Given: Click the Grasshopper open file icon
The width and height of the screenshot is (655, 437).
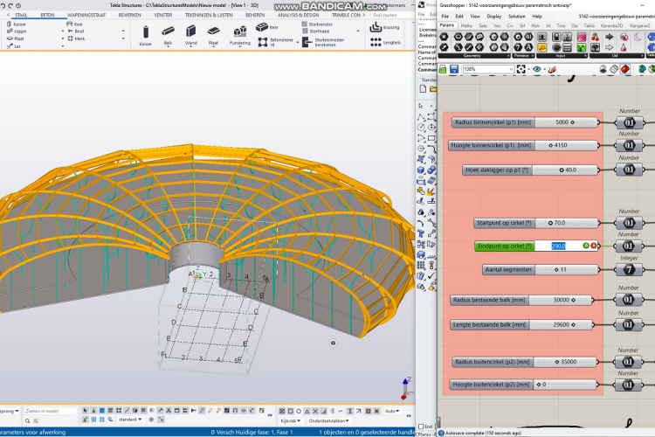Looking at the screenshot, I should tap(443, 69).
